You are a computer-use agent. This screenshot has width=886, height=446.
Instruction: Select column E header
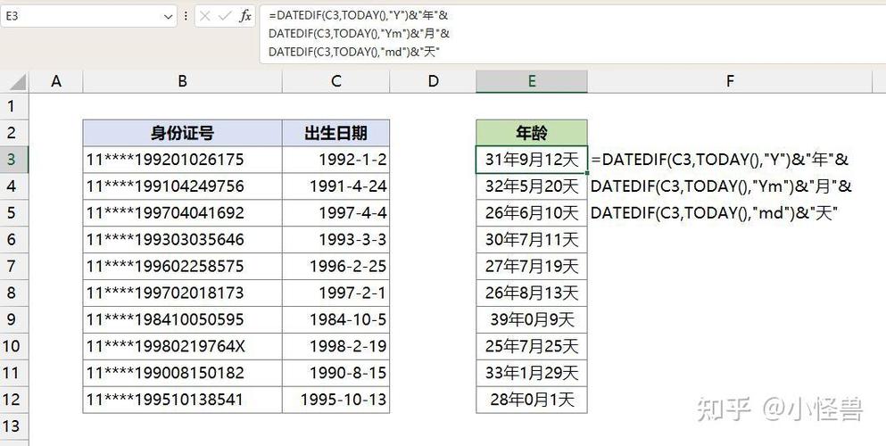tap(531, 81)
